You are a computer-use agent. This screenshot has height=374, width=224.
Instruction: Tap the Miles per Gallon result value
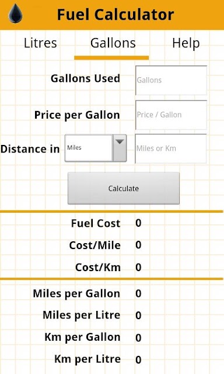point(138,293)
